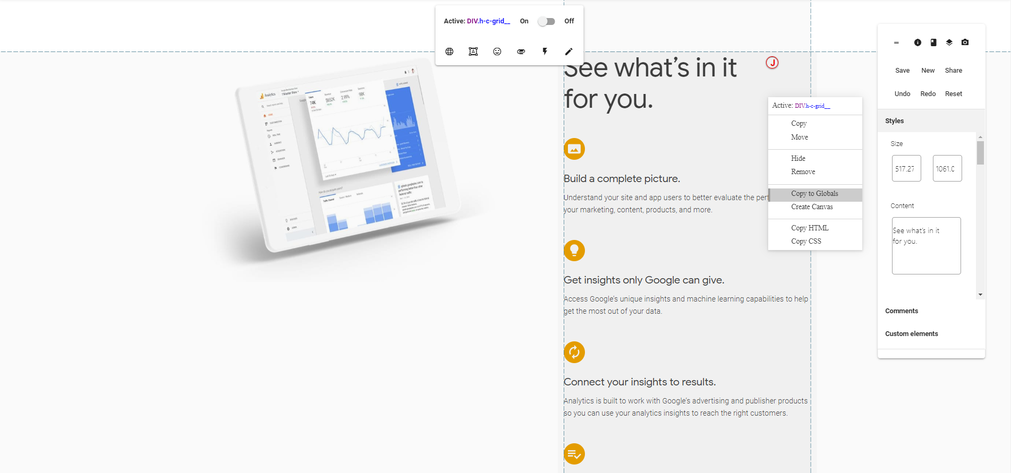Click the Styles panel scrollbar thumb

tap(980, 153)
